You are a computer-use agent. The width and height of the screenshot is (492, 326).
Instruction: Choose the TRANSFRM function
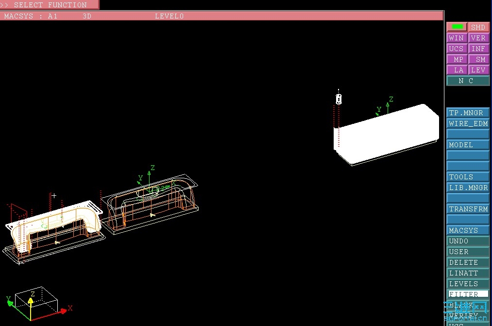pyautogui.click(x=468, y=208)
